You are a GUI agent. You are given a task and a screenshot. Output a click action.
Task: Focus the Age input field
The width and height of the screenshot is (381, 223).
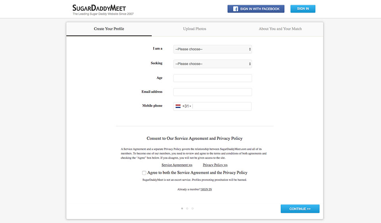212,78
